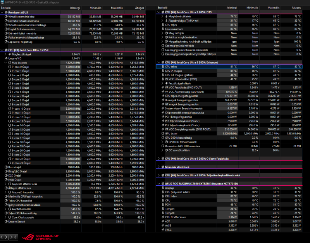Select the CPU DLVRin Vcore row
Screen dimensions: 310x243
[229, 217]
